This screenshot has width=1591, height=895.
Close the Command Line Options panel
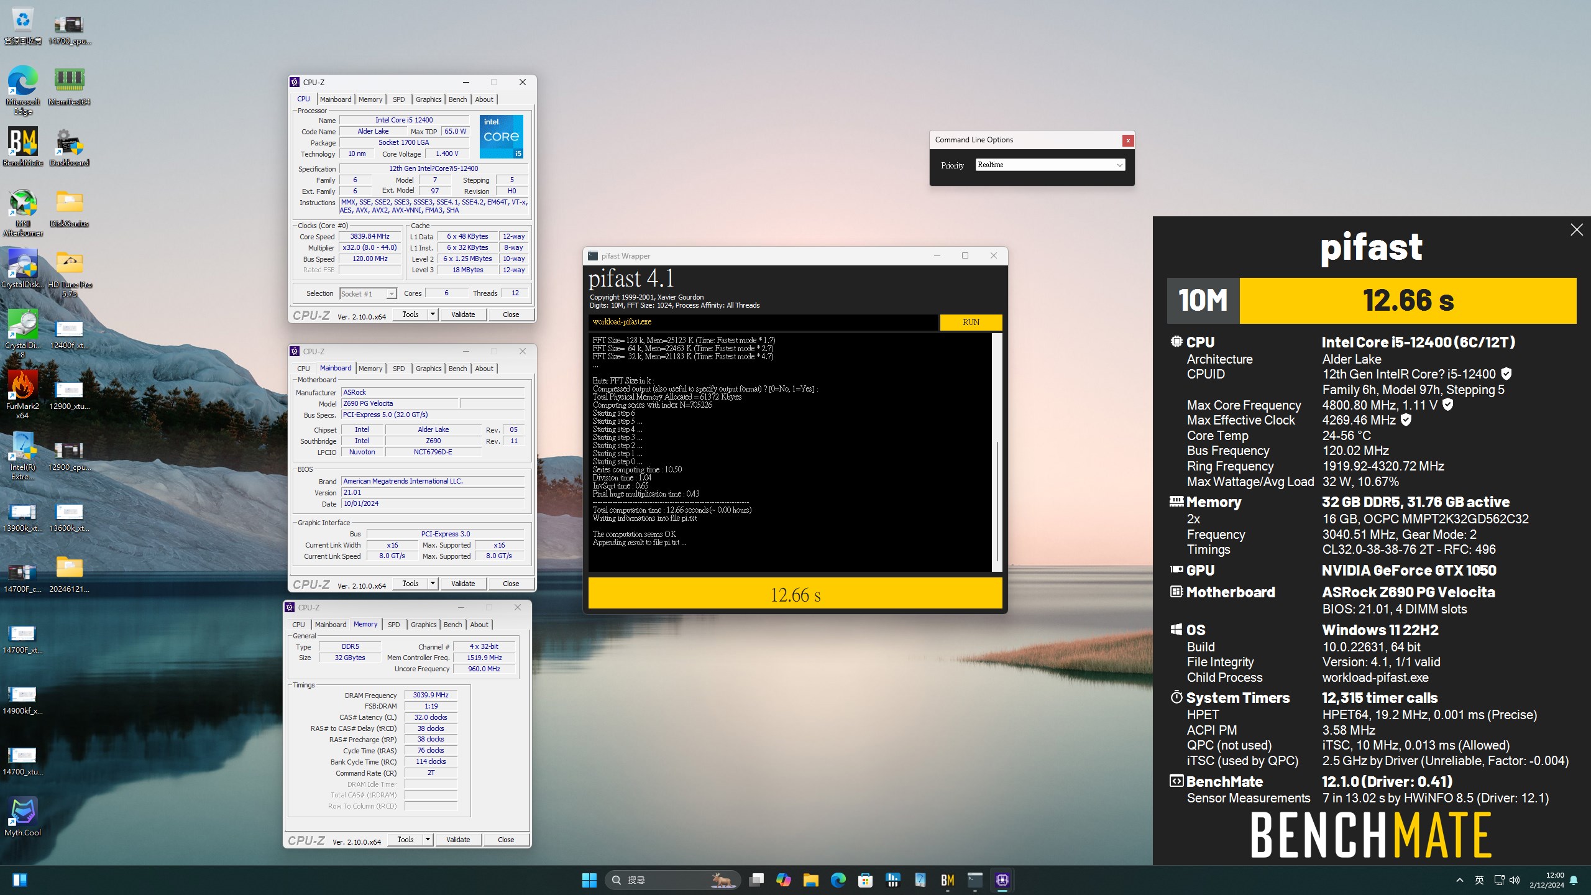click(x=1127, y=140)
